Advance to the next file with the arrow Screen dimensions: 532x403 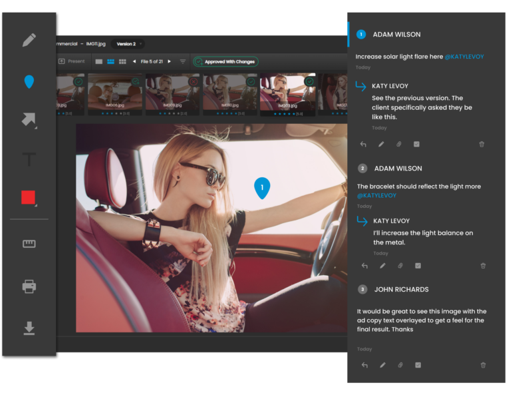click(170, 61)
